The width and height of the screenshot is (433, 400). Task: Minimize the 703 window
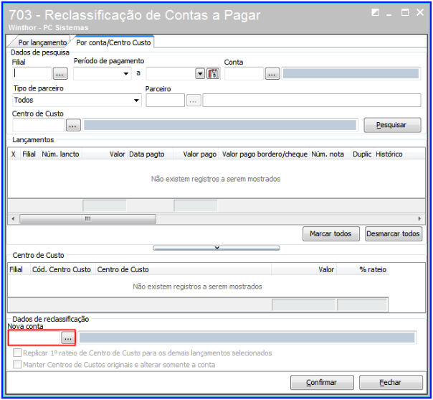click(389, 13)
